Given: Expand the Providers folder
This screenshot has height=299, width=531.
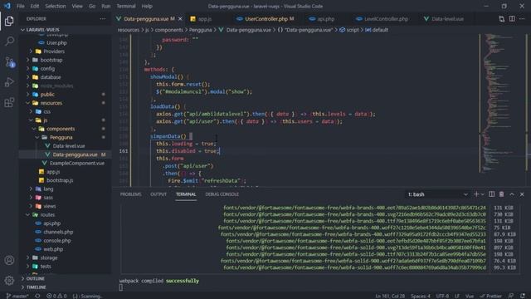Looking at the screenshot, I should click(54, 51).
